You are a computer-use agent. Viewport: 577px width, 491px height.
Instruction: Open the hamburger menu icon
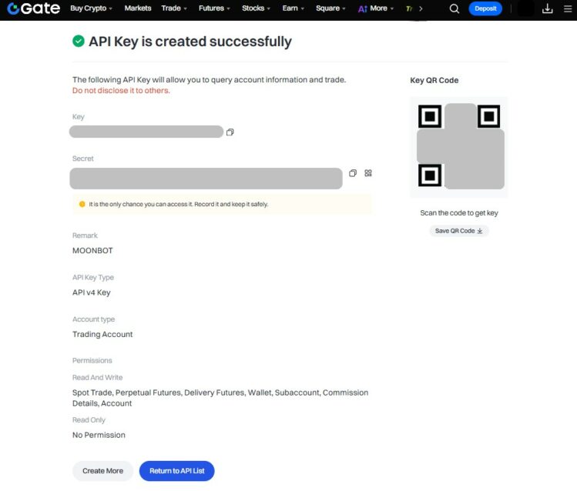(x=568, y=8)
